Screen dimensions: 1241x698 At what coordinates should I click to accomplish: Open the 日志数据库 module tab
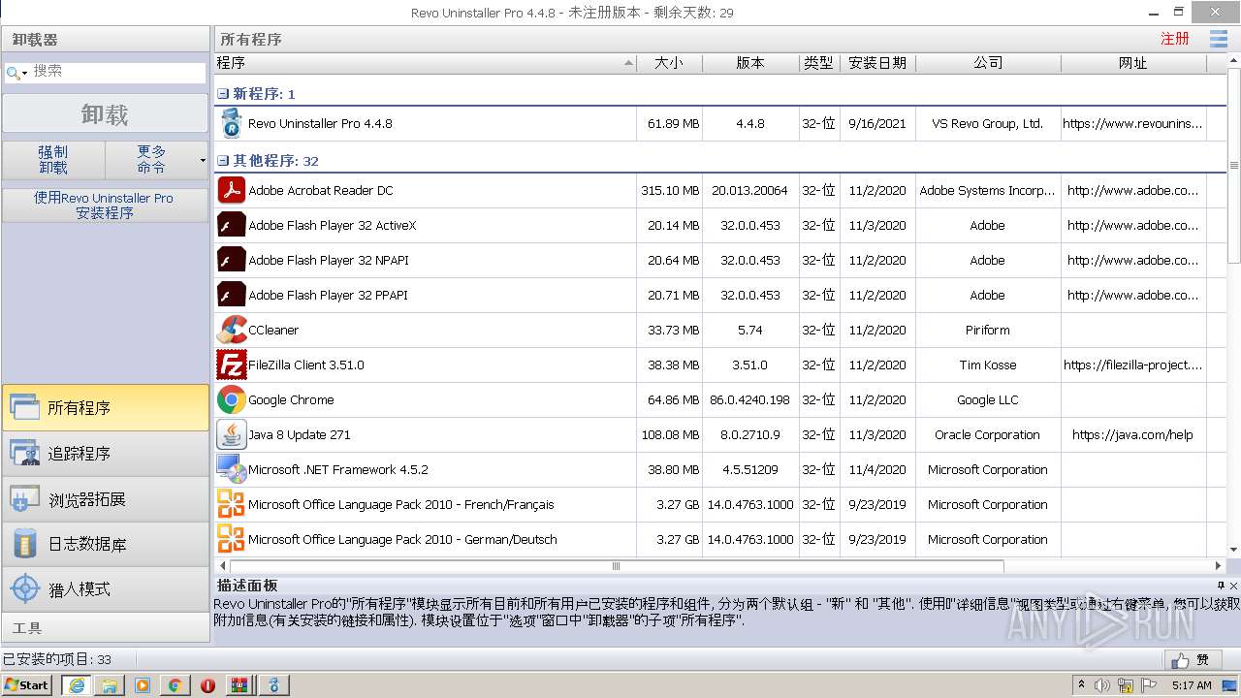click(105, 545)
